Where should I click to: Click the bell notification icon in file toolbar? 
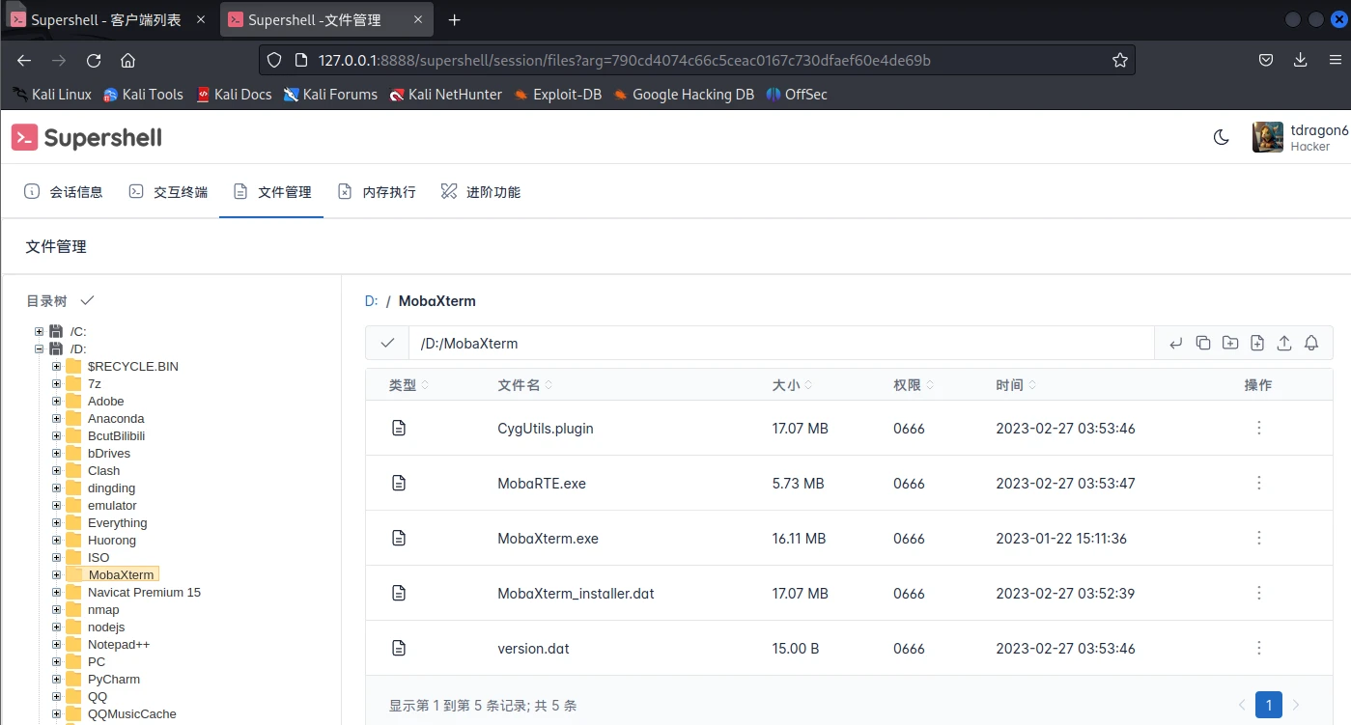click(1311, 343)
